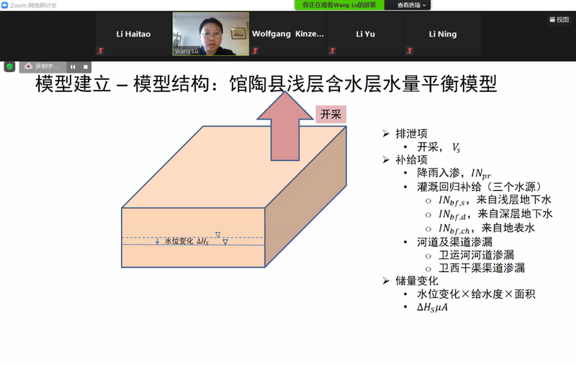Image resolution: width=576 pixels, height=365 pixels.
Task: Click Li Ning's muted microphone icon
Action: tap(409, 51)
